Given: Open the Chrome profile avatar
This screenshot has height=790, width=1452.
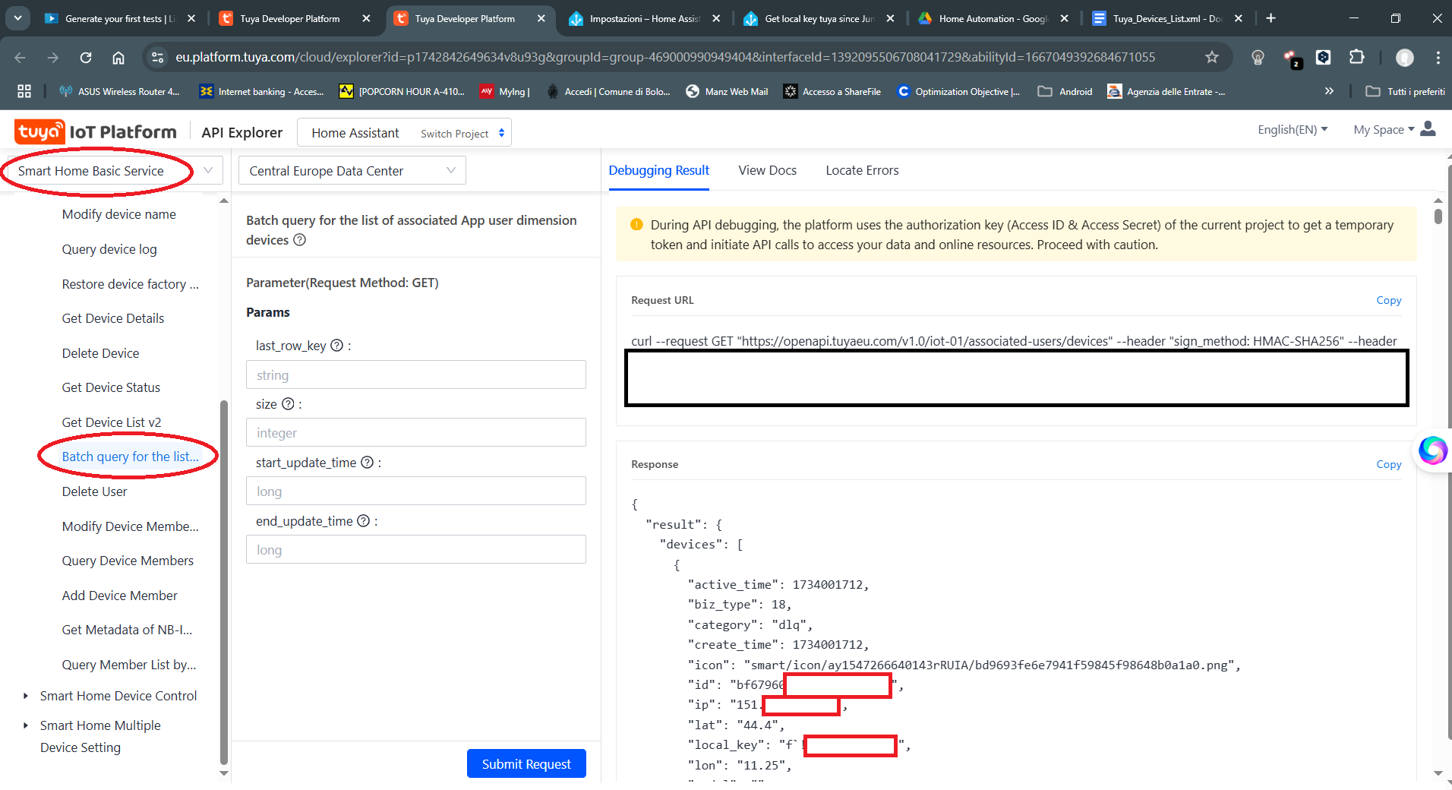Looking at the screenshot, I should click(1405, 57).
